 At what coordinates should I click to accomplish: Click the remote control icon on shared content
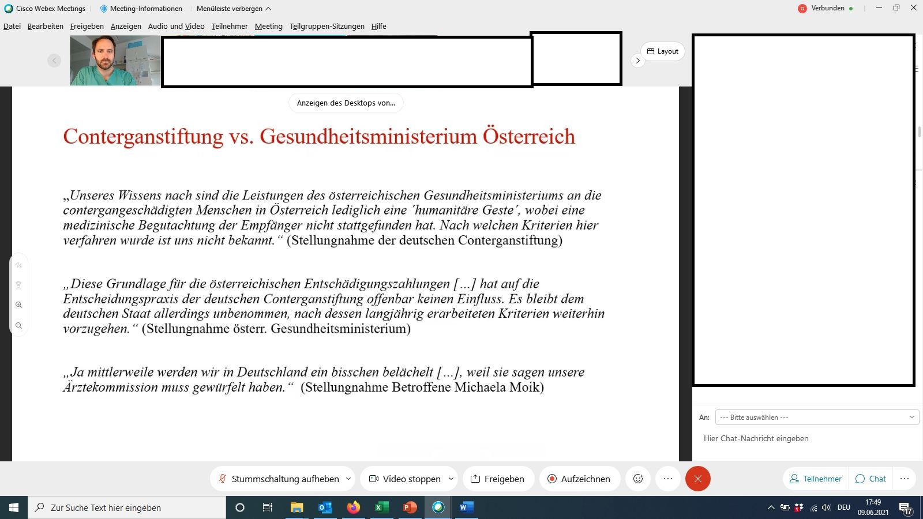[18, 285]
